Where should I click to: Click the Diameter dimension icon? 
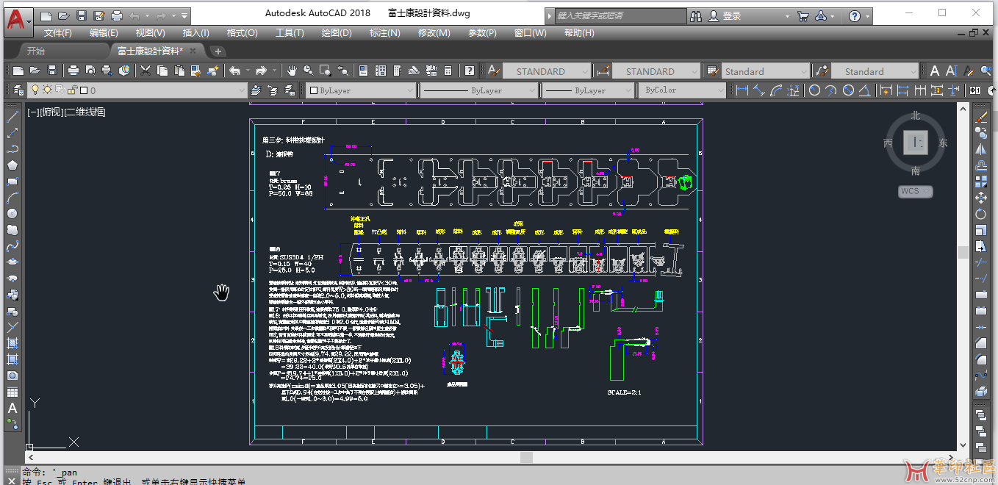(848, 90)
